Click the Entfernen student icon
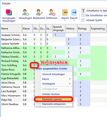The image size is (107, 117). pyautogui.click(x=52, y=12)
